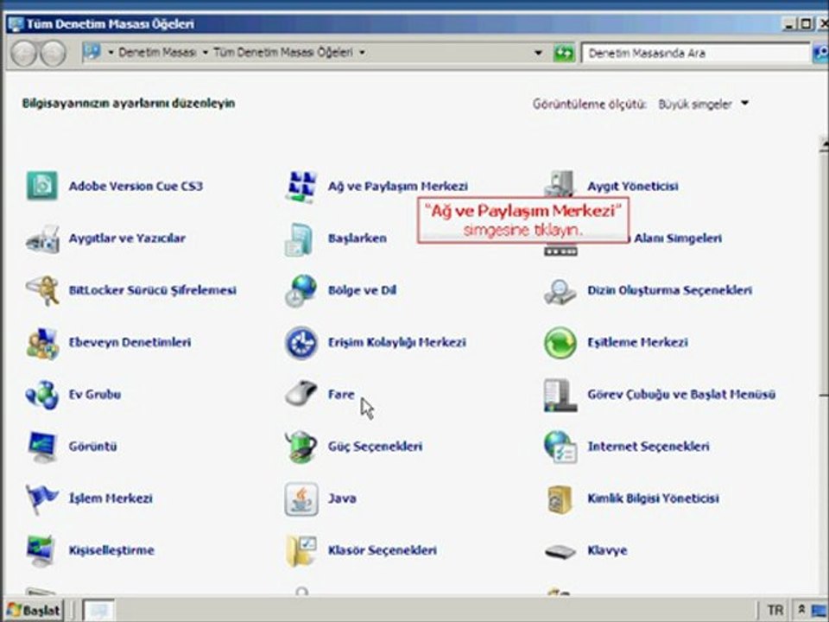The width and height of the screenshot is (829, 622).
Task: Click the Back navigation button
Action: tap(24, 53)
